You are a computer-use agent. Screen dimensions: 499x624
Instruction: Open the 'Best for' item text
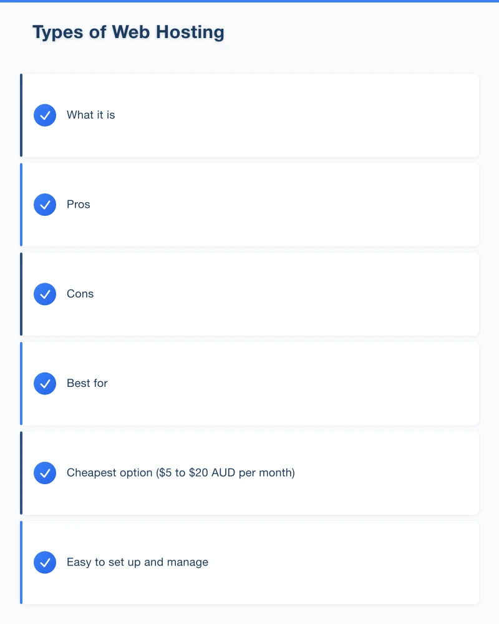tap(87, 384)
